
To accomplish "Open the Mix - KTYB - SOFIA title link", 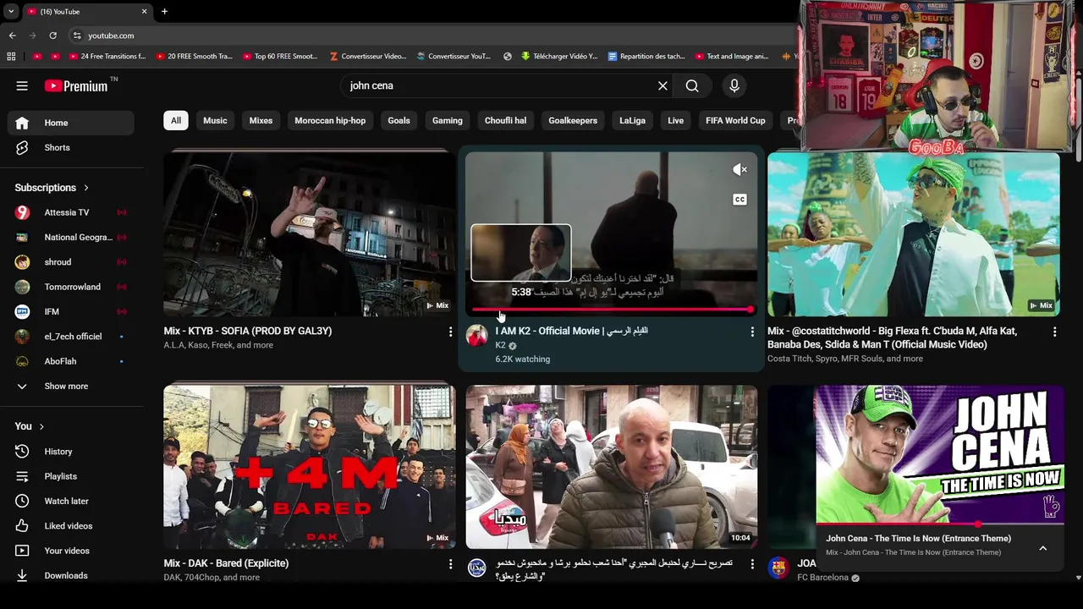I will click(x=248, y=332).
